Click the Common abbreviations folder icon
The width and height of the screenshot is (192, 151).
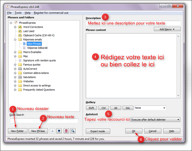(20, 73)
